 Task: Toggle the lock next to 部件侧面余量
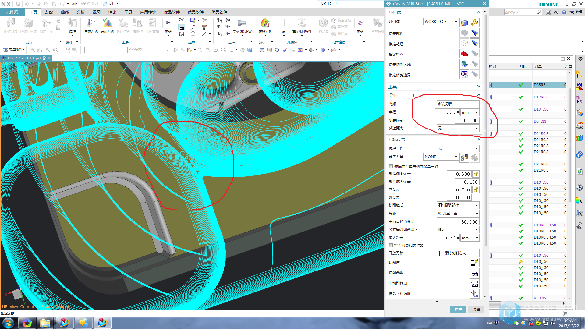tap(476, 174)
